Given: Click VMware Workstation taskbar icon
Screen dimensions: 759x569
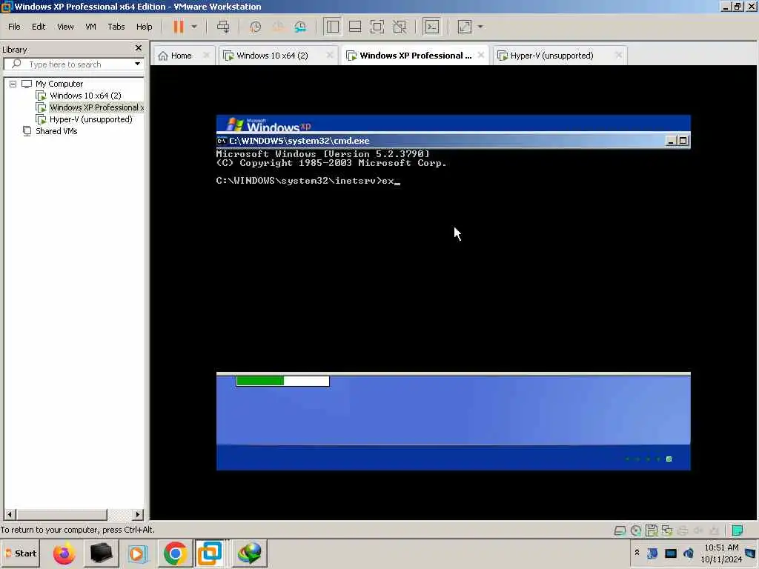Looking at the screenshot, I should pyautogui.click(x=210, y=553).
